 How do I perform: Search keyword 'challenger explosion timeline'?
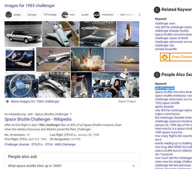click(173, 121)
